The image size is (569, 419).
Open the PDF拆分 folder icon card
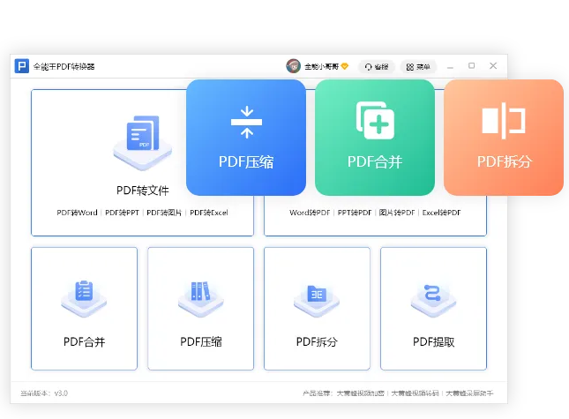[318, 309]
